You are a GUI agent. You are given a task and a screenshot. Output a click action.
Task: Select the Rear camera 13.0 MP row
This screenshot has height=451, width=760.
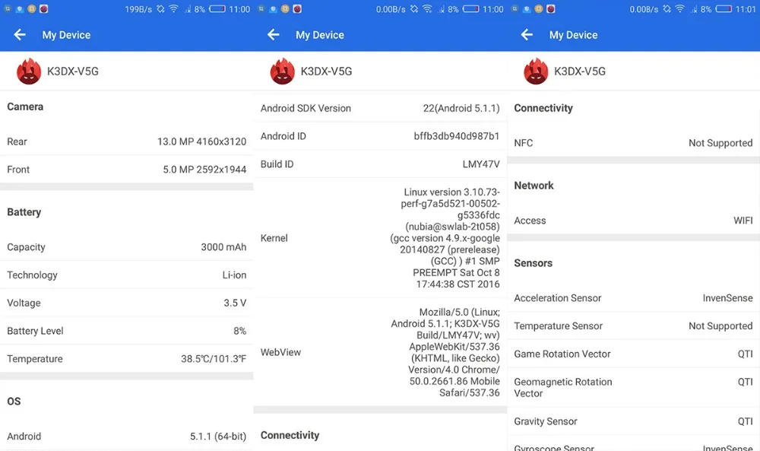(126, 141)
